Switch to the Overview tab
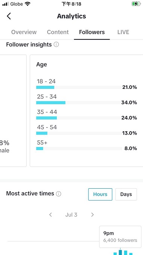Screen dimensions: 143x255 pos(24,32)
